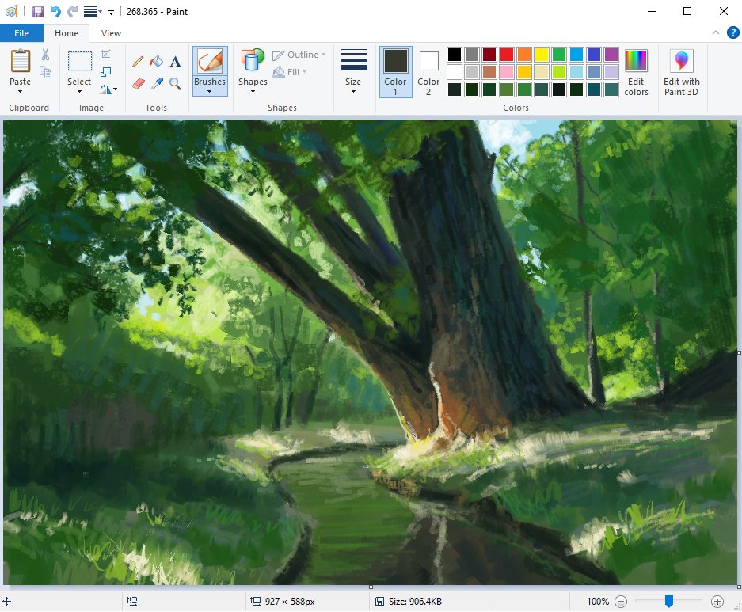Pick the purple color swatch

(611, 55)
